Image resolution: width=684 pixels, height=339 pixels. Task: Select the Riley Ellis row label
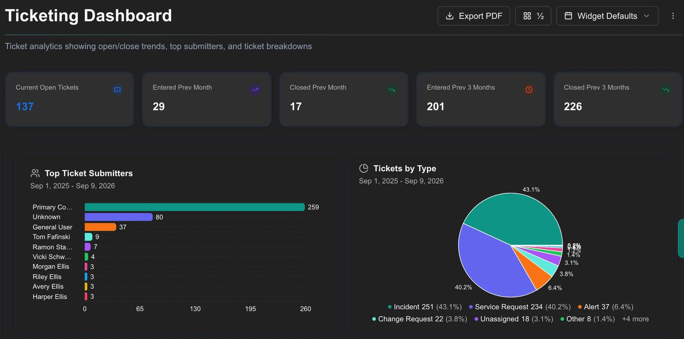47,277
